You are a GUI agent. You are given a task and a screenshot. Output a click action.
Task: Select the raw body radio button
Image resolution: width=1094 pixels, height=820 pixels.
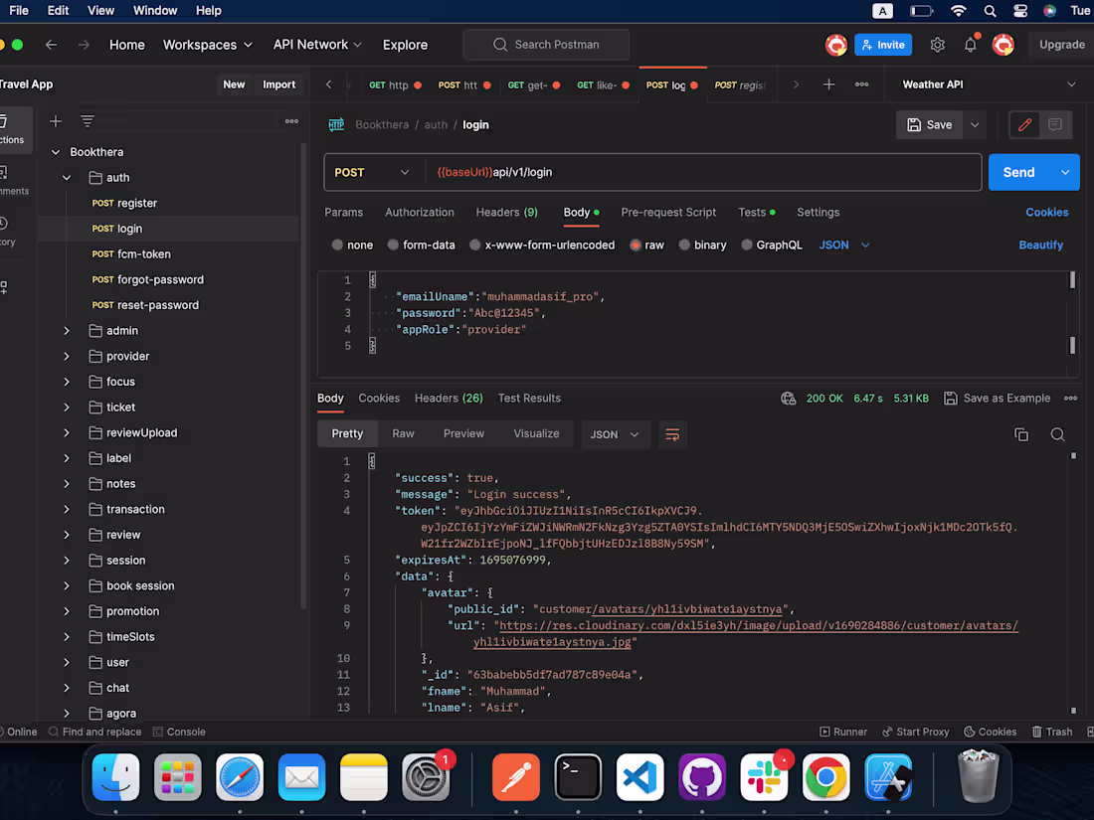(x=638, y=245)
